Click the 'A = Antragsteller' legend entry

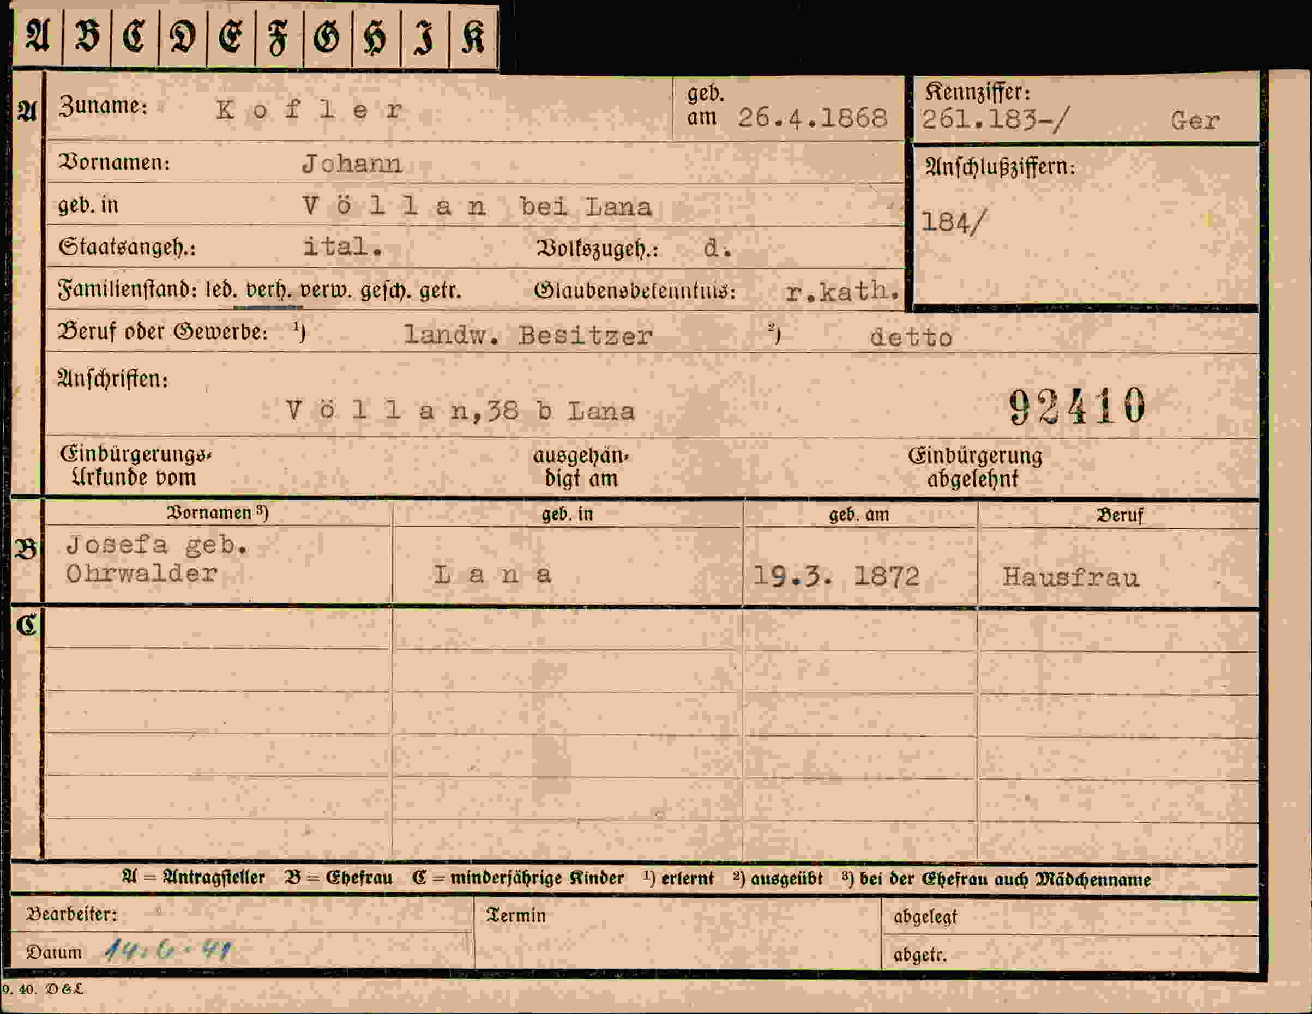[x=194, y=878]
